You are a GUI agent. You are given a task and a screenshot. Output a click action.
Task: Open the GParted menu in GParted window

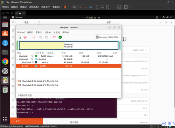21,32
